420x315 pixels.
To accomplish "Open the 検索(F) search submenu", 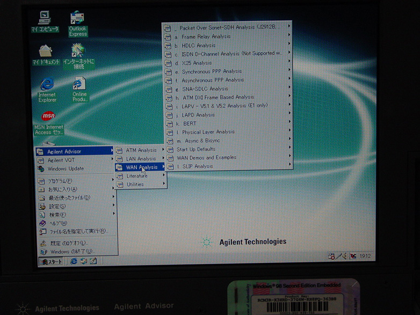I will click(x=77, y=215).
